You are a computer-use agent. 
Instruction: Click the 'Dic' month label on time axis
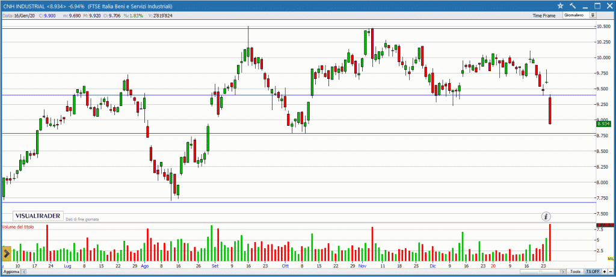tap(433, 266)
